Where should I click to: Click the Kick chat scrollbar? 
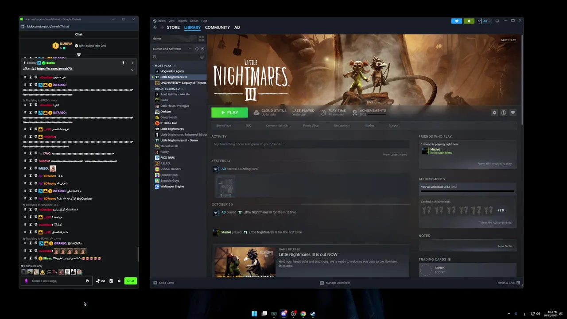click(x=138, y=254)
